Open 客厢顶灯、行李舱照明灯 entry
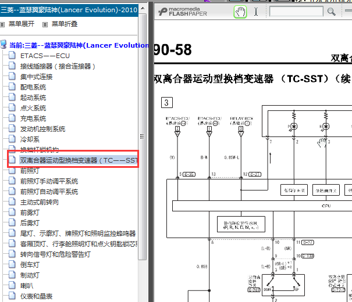 pyautogui.click(x=79, y=244)
